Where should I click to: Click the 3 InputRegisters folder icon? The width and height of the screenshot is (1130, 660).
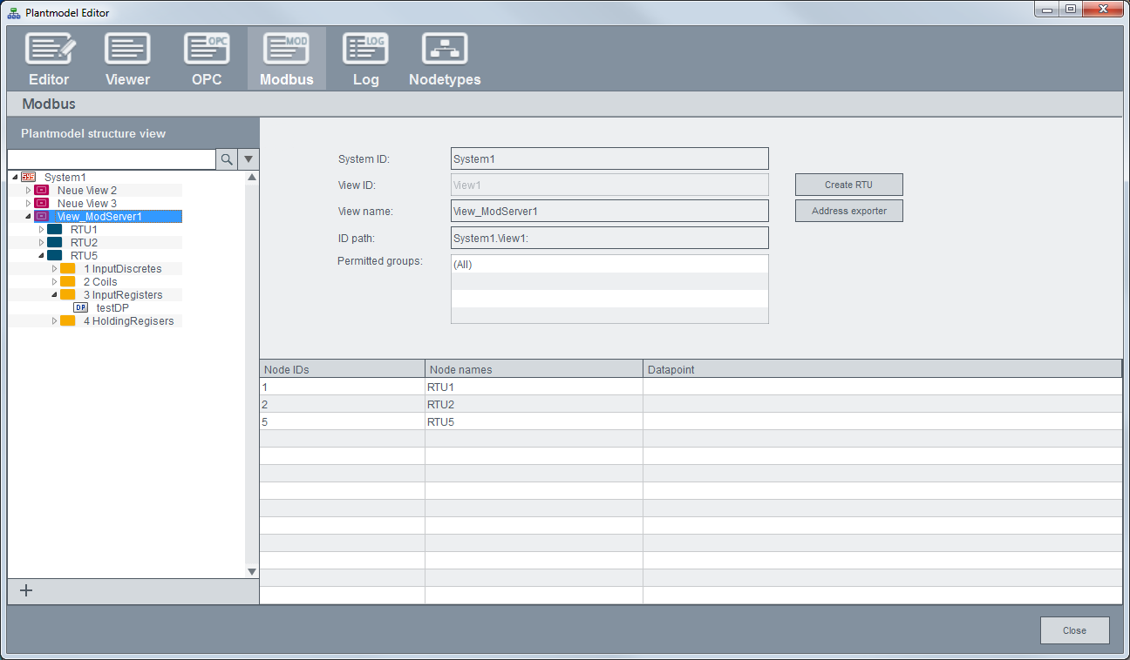coord(67,294)
